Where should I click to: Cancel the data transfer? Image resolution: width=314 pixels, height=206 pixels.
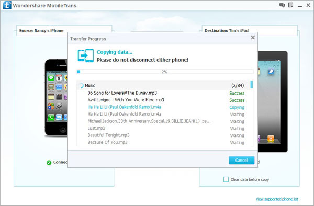point(241,160)
